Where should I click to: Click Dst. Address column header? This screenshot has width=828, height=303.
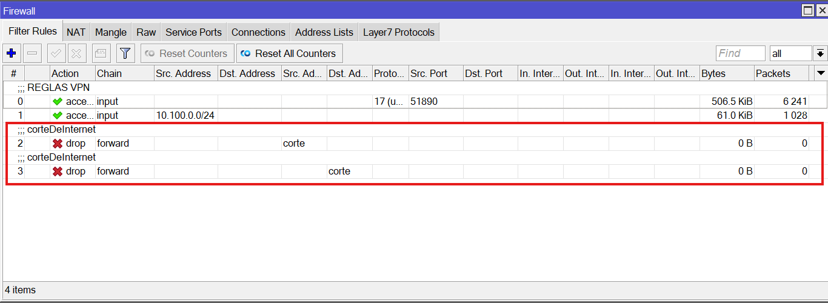coord(250,73)
